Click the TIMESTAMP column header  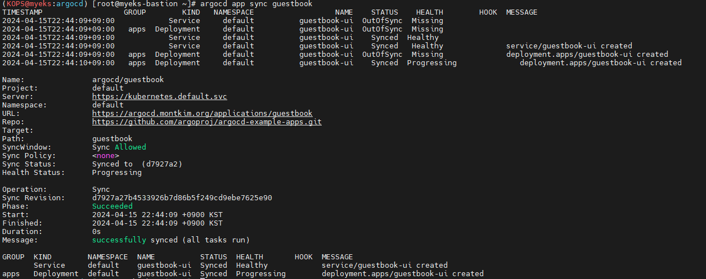[23, 12]
